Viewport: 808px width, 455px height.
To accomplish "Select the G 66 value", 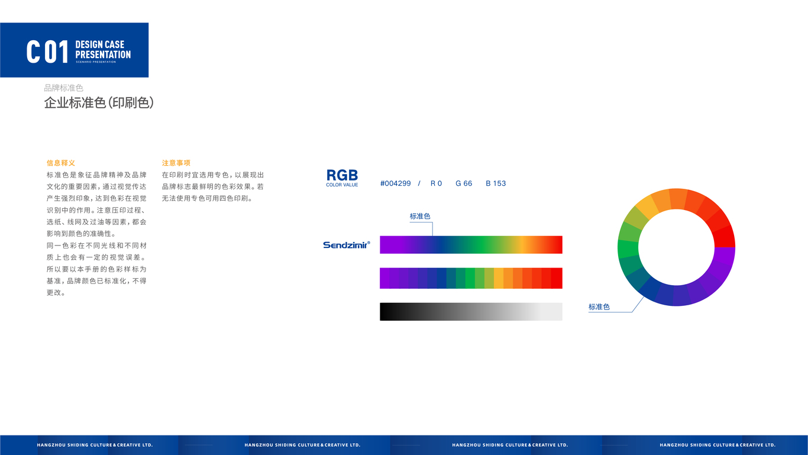I will coord(464,183).
